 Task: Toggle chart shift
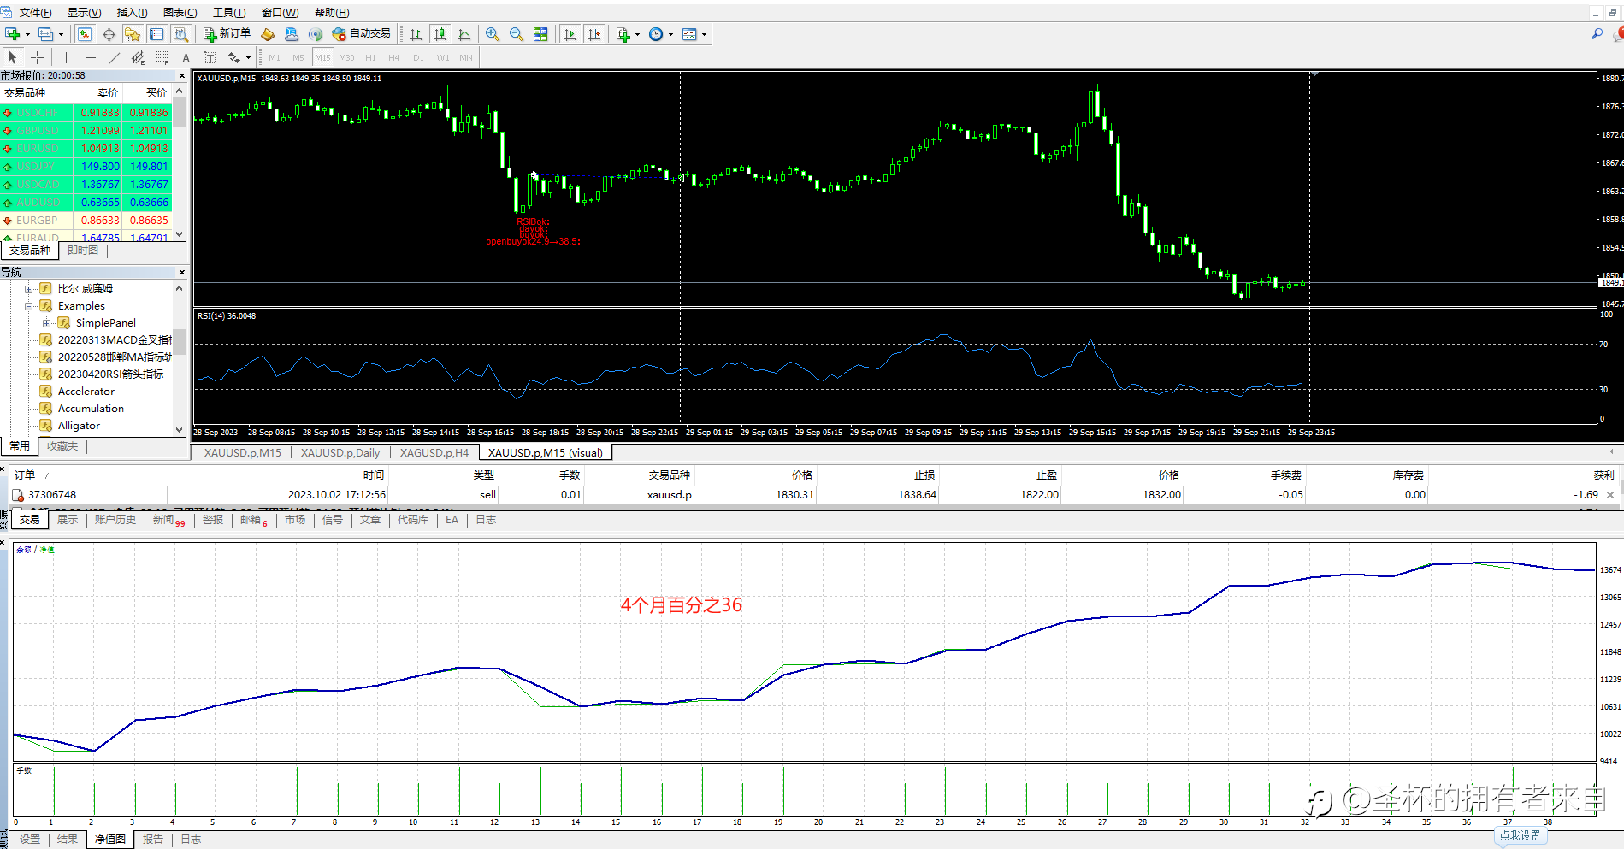pyautogui.click(x=594, y=34)
